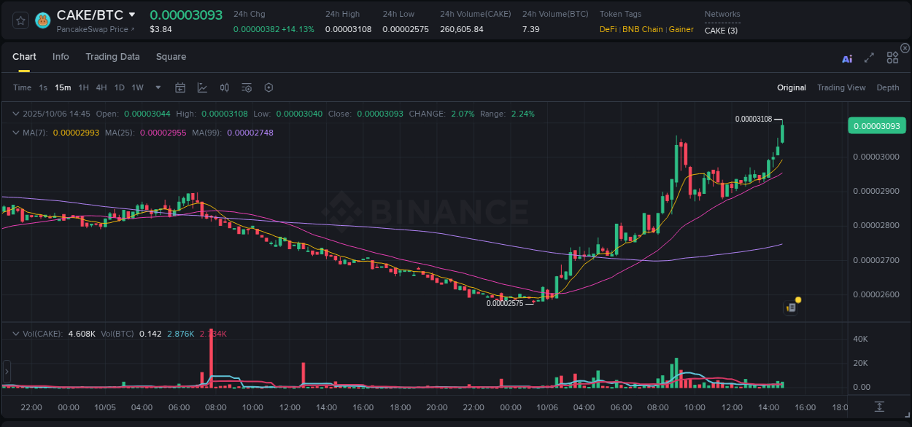Expand the extra time intervals dropdown

[157, 87]
